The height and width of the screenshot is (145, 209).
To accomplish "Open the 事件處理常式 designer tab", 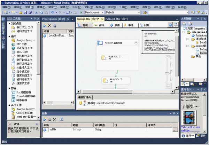I will [130, 25].
